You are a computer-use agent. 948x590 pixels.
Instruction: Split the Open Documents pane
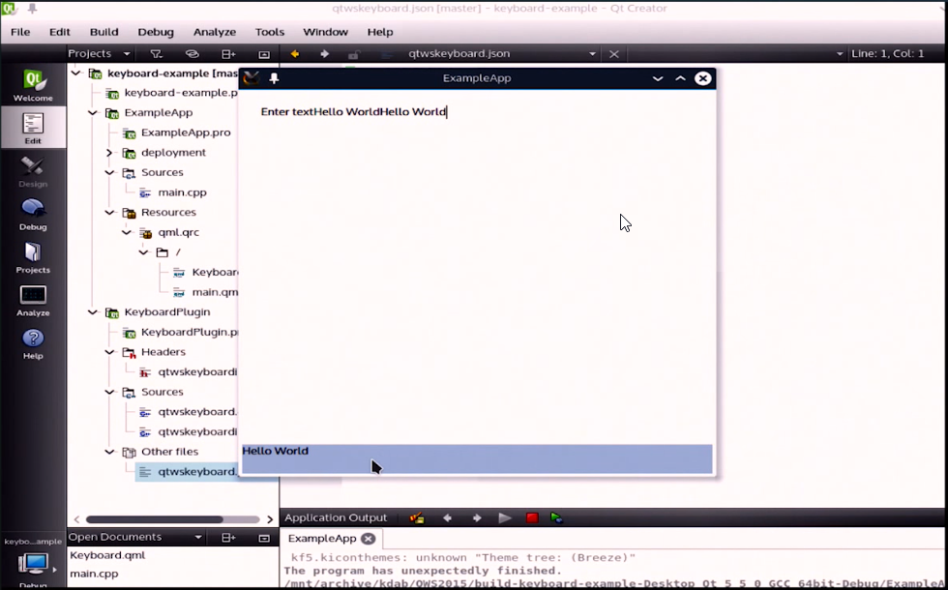(x=228, y=538)
